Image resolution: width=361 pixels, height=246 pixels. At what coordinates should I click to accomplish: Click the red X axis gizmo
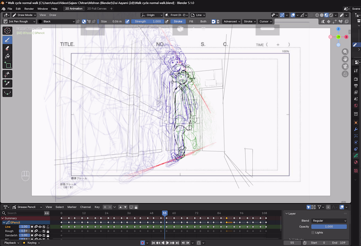[x=346, y=37]
